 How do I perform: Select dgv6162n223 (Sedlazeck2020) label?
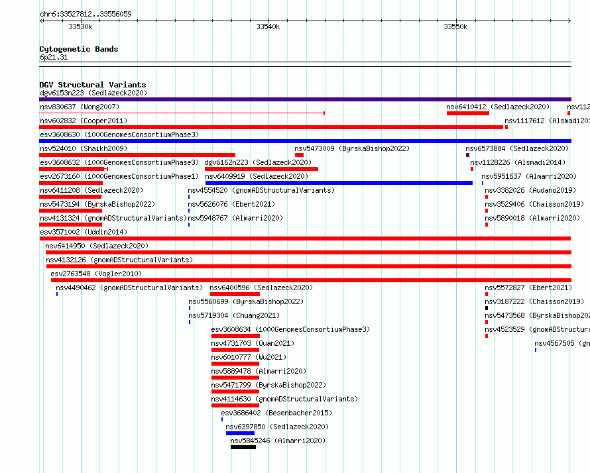pyautogui.click(x=258, y=162)
